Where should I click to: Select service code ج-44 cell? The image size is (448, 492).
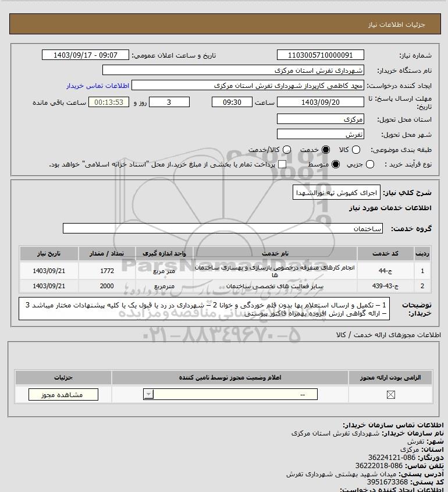tap(385, 271)
